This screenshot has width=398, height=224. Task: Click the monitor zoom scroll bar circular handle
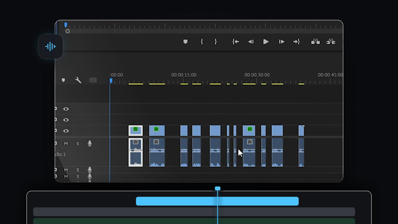tap(68, 31)
